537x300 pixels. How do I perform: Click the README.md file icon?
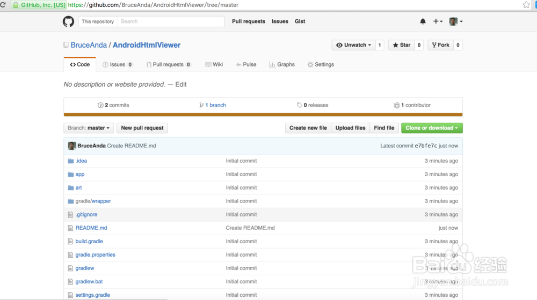click(x=70, y=228)
